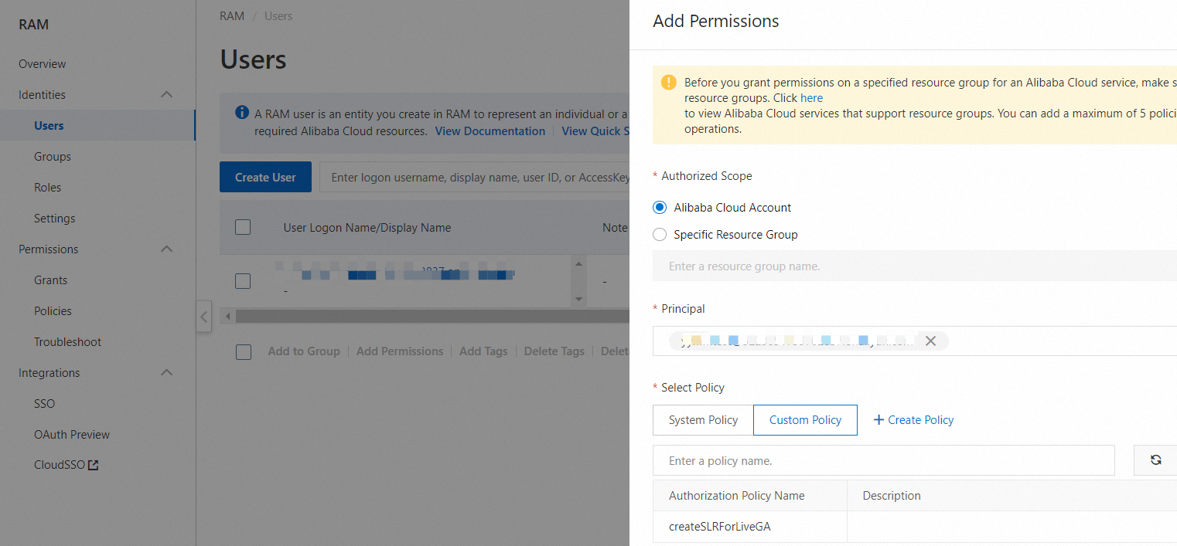The image size is (1177, 546).
Task: Collapse the Permissions section chevron
Action: 166,249
